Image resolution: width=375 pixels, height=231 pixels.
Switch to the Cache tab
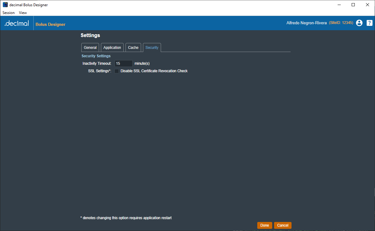tap(133, 48)
